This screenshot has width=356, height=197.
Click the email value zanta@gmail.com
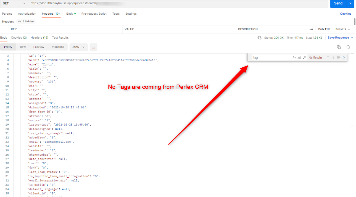[58, 142]
